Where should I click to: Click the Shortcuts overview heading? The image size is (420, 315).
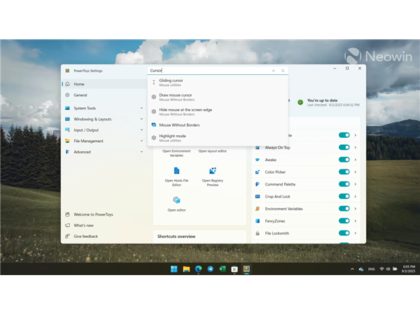(x=176, y=237)
